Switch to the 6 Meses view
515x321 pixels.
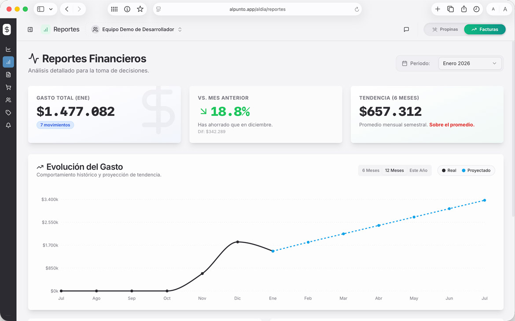[x=370, y=170]
